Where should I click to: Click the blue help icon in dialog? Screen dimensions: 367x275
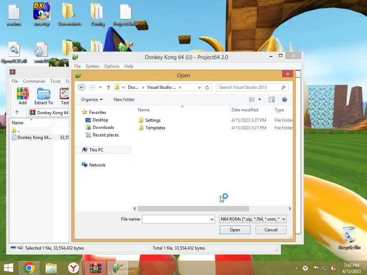[x=284, y=100]
